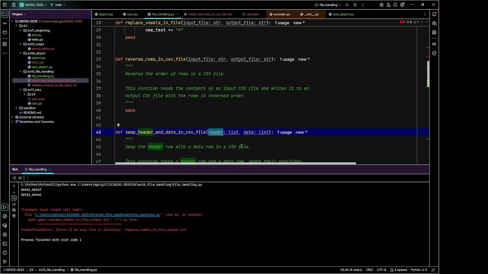
Task: Collapse the ex06_airport folder
Action: (x=21, y=53)
